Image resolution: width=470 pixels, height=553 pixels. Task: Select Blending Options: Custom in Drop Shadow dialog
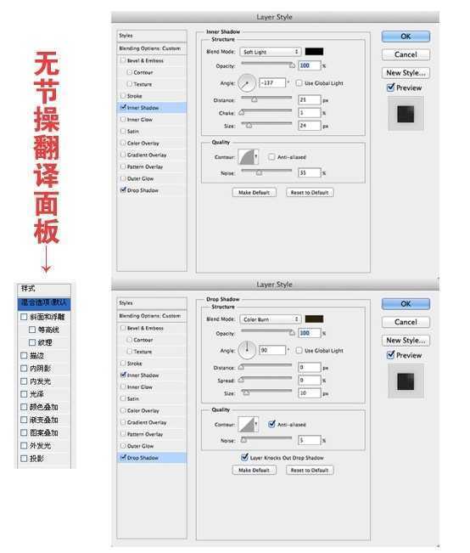[x=152, y=316]
